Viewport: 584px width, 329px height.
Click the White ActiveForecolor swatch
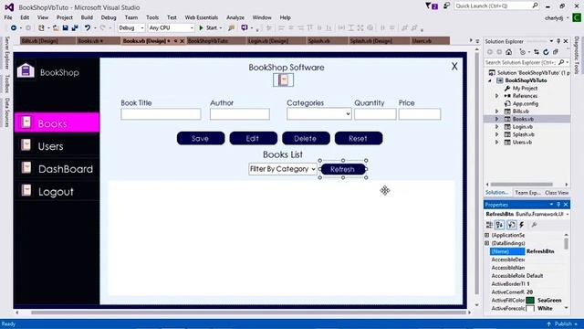pos(530,309)
